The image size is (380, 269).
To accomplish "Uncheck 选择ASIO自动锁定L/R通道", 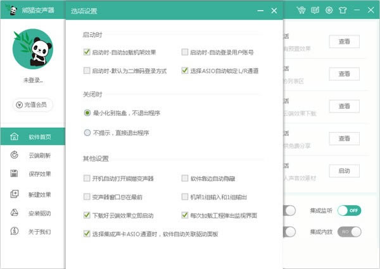I will [x=185, y=70].
